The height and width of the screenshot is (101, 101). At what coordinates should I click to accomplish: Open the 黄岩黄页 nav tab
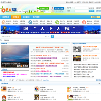pos(36,17)
